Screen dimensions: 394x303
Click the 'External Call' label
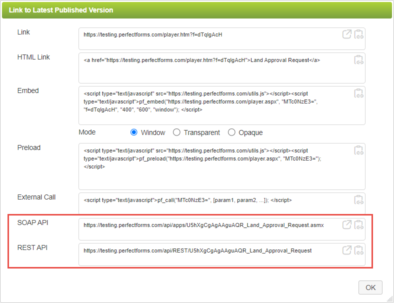click(36, 197)
